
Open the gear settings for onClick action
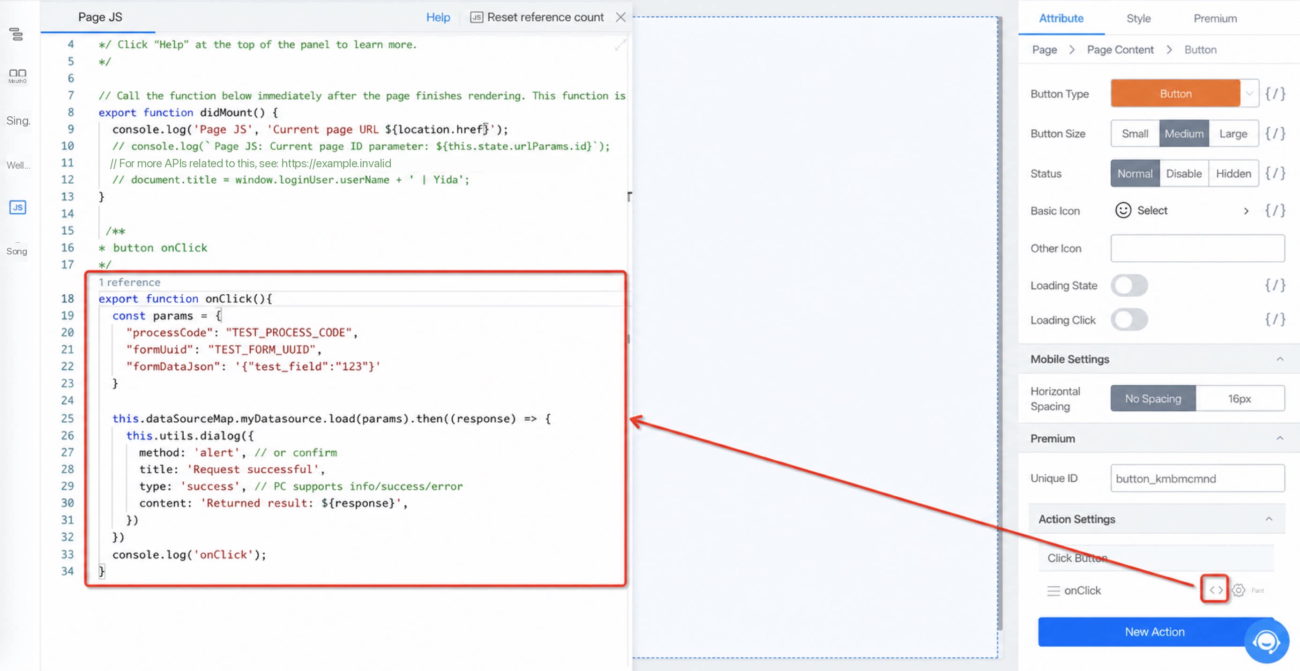tap(1239, 590)
